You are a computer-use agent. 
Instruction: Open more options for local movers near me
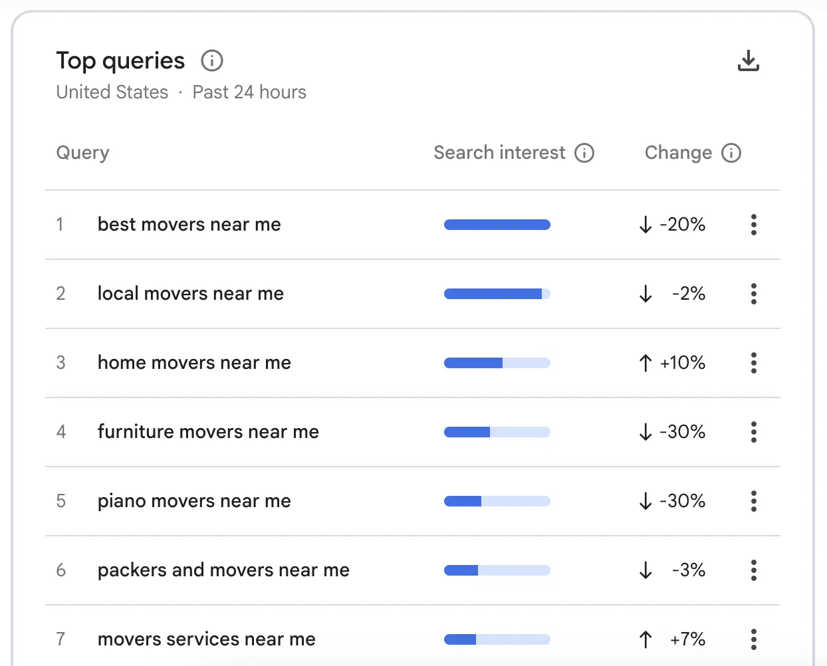pyautogui.click(x=754, y=294)
